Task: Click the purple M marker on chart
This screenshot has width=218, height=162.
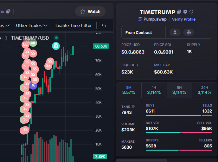Action: [33, 85]
